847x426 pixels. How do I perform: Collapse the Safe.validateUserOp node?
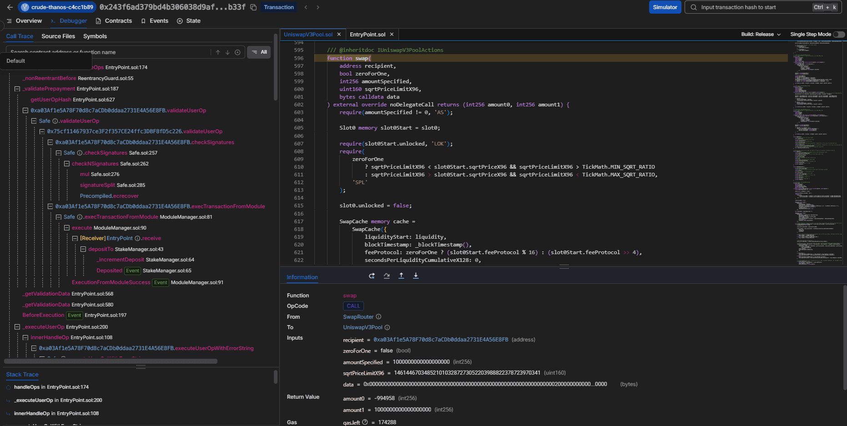pyautogui.click(x=34, y=121)
